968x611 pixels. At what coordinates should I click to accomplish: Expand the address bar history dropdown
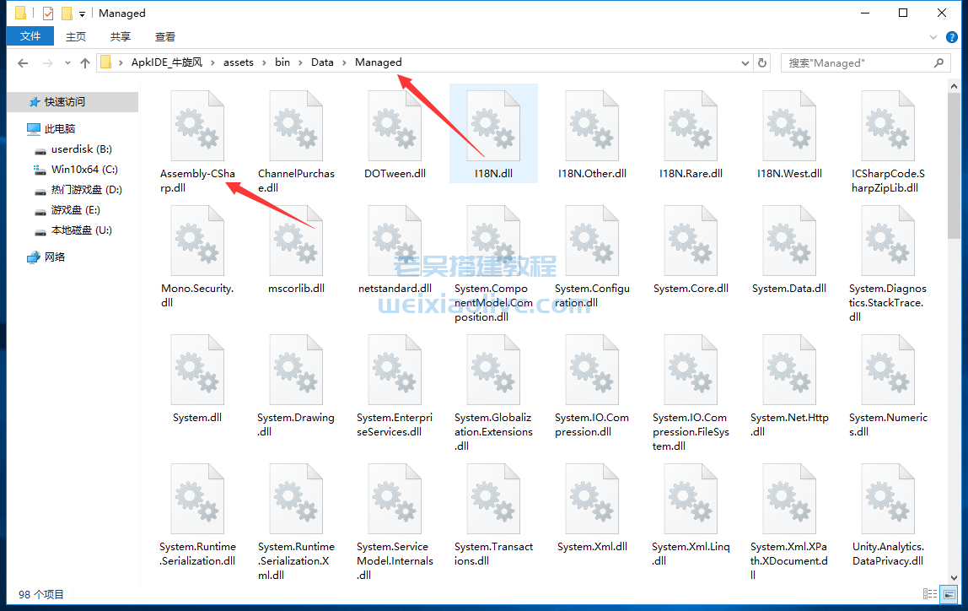745,63
